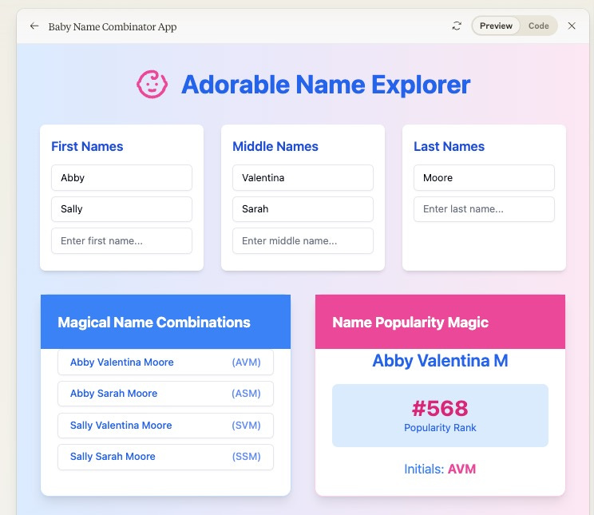The height and width of the screenshot is (515, 594).
Task: Click the (AVM) initials in combinations list
Action: (246, 362)
